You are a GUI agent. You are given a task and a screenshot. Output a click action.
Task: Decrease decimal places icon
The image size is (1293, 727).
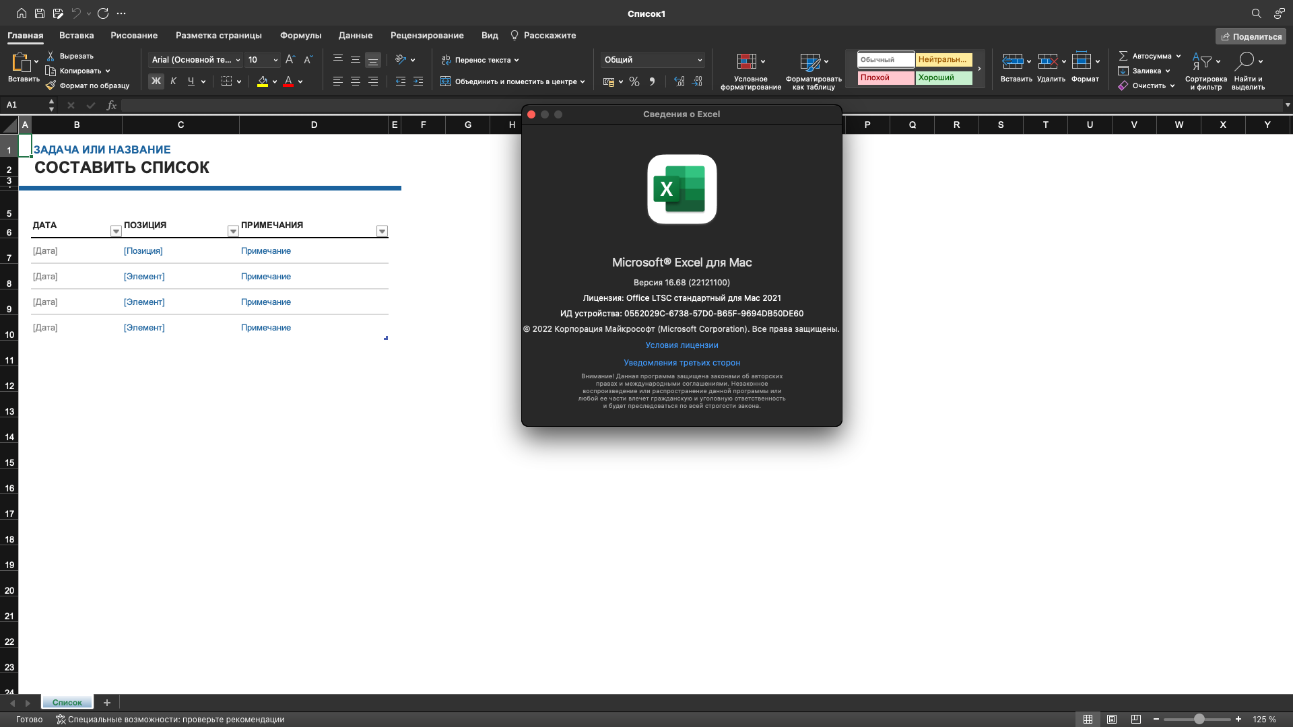pyautogui.click(x=697, y=81)
